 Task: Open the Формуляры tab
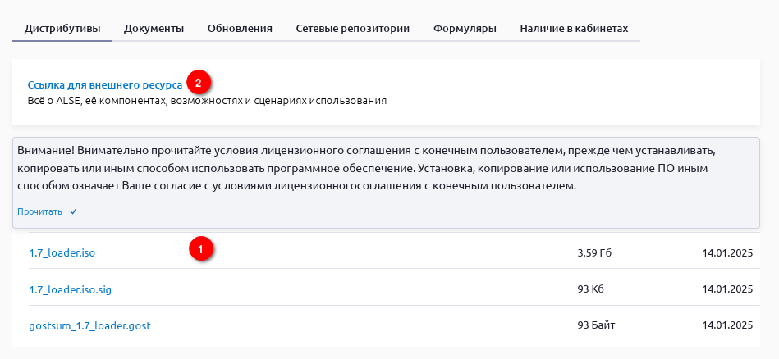(x=465, y=29)
